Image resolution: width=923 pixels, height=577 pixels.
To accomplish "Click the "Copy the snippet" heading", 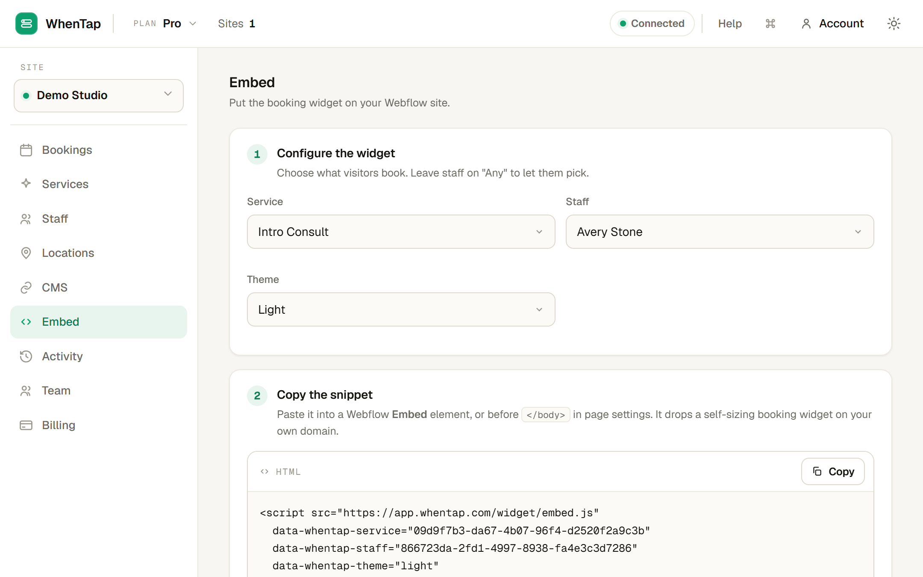I will [x=325, y=394].
